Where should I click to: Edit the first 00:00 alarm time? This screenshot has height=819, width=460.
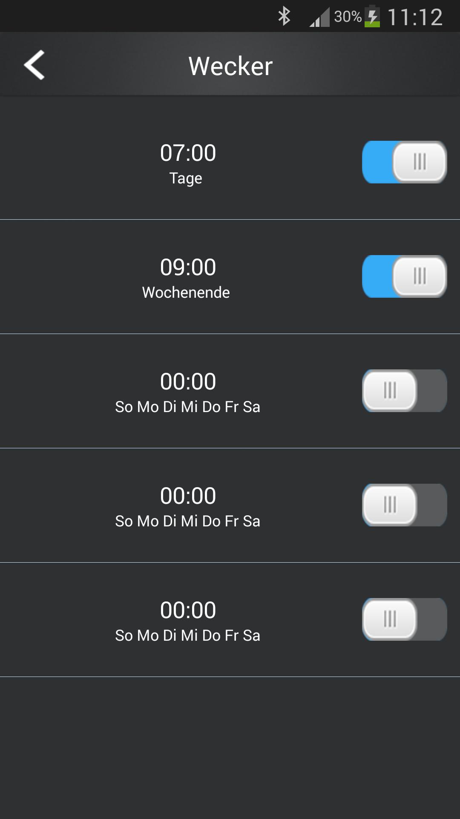(x=188, y=381)
